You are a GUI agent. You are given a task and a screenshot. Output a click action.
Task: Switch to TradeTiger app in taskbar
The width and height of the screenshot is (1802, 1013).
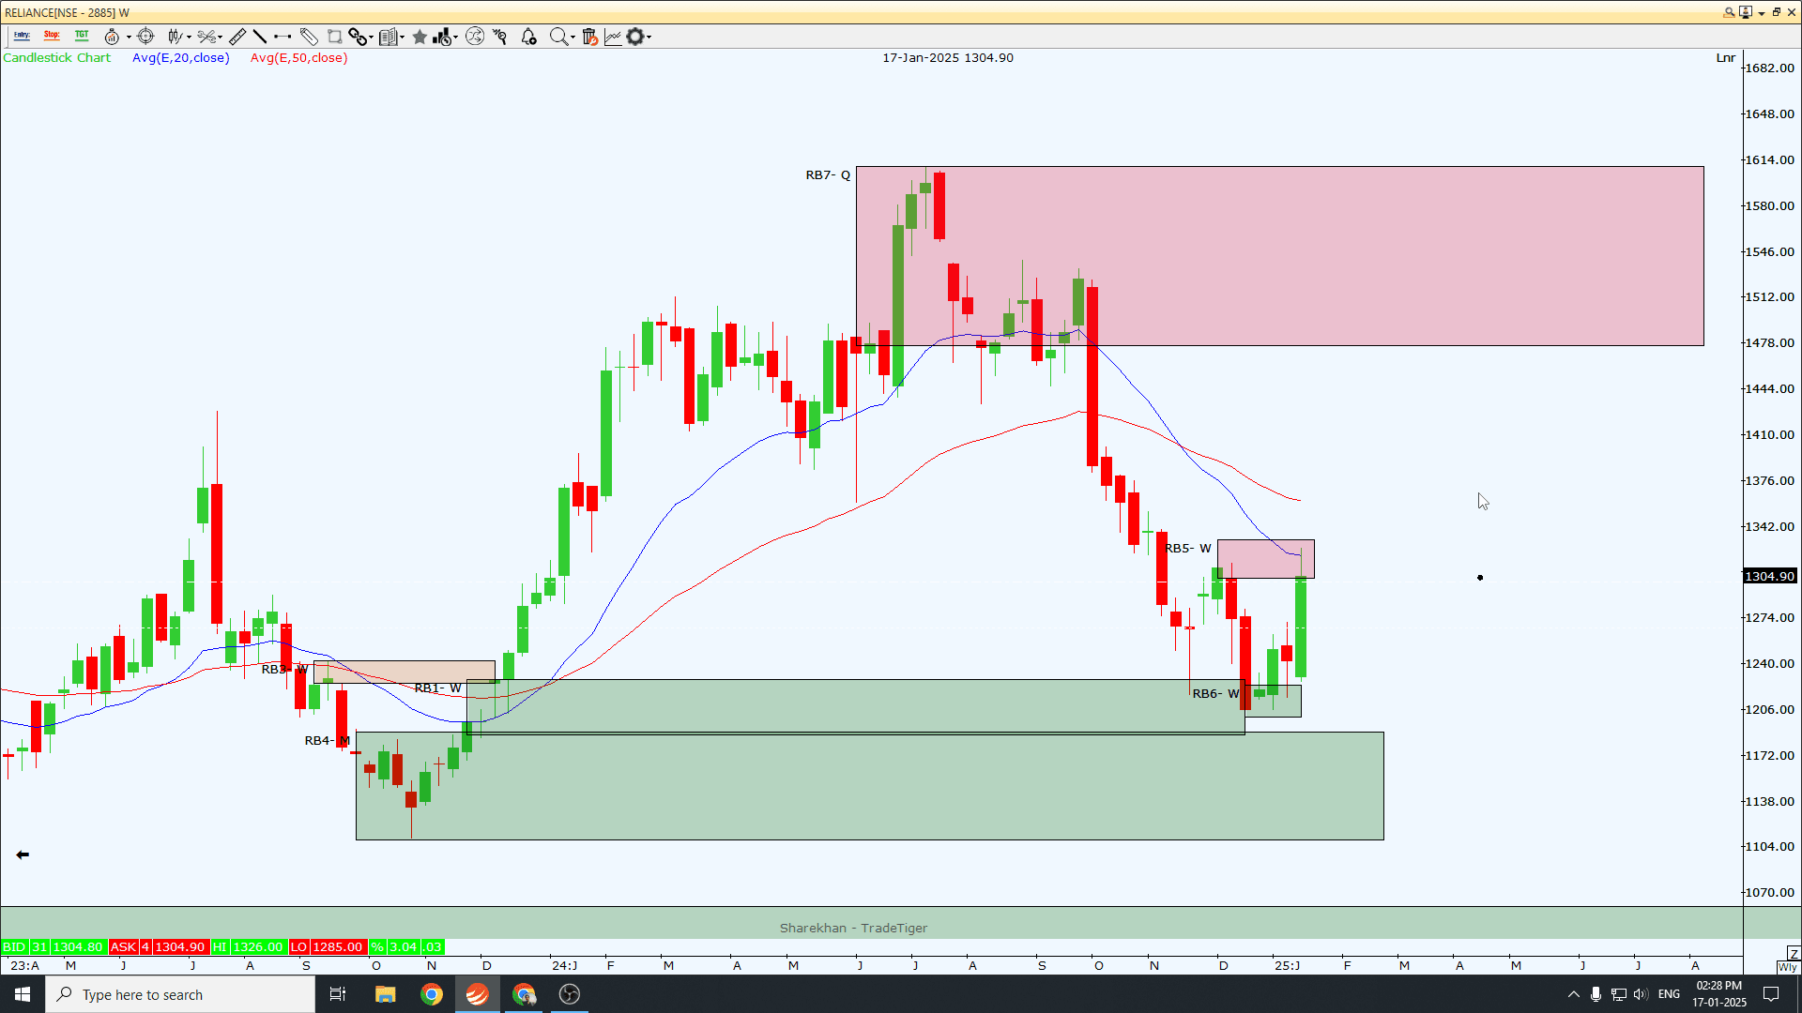pos(477,994)
